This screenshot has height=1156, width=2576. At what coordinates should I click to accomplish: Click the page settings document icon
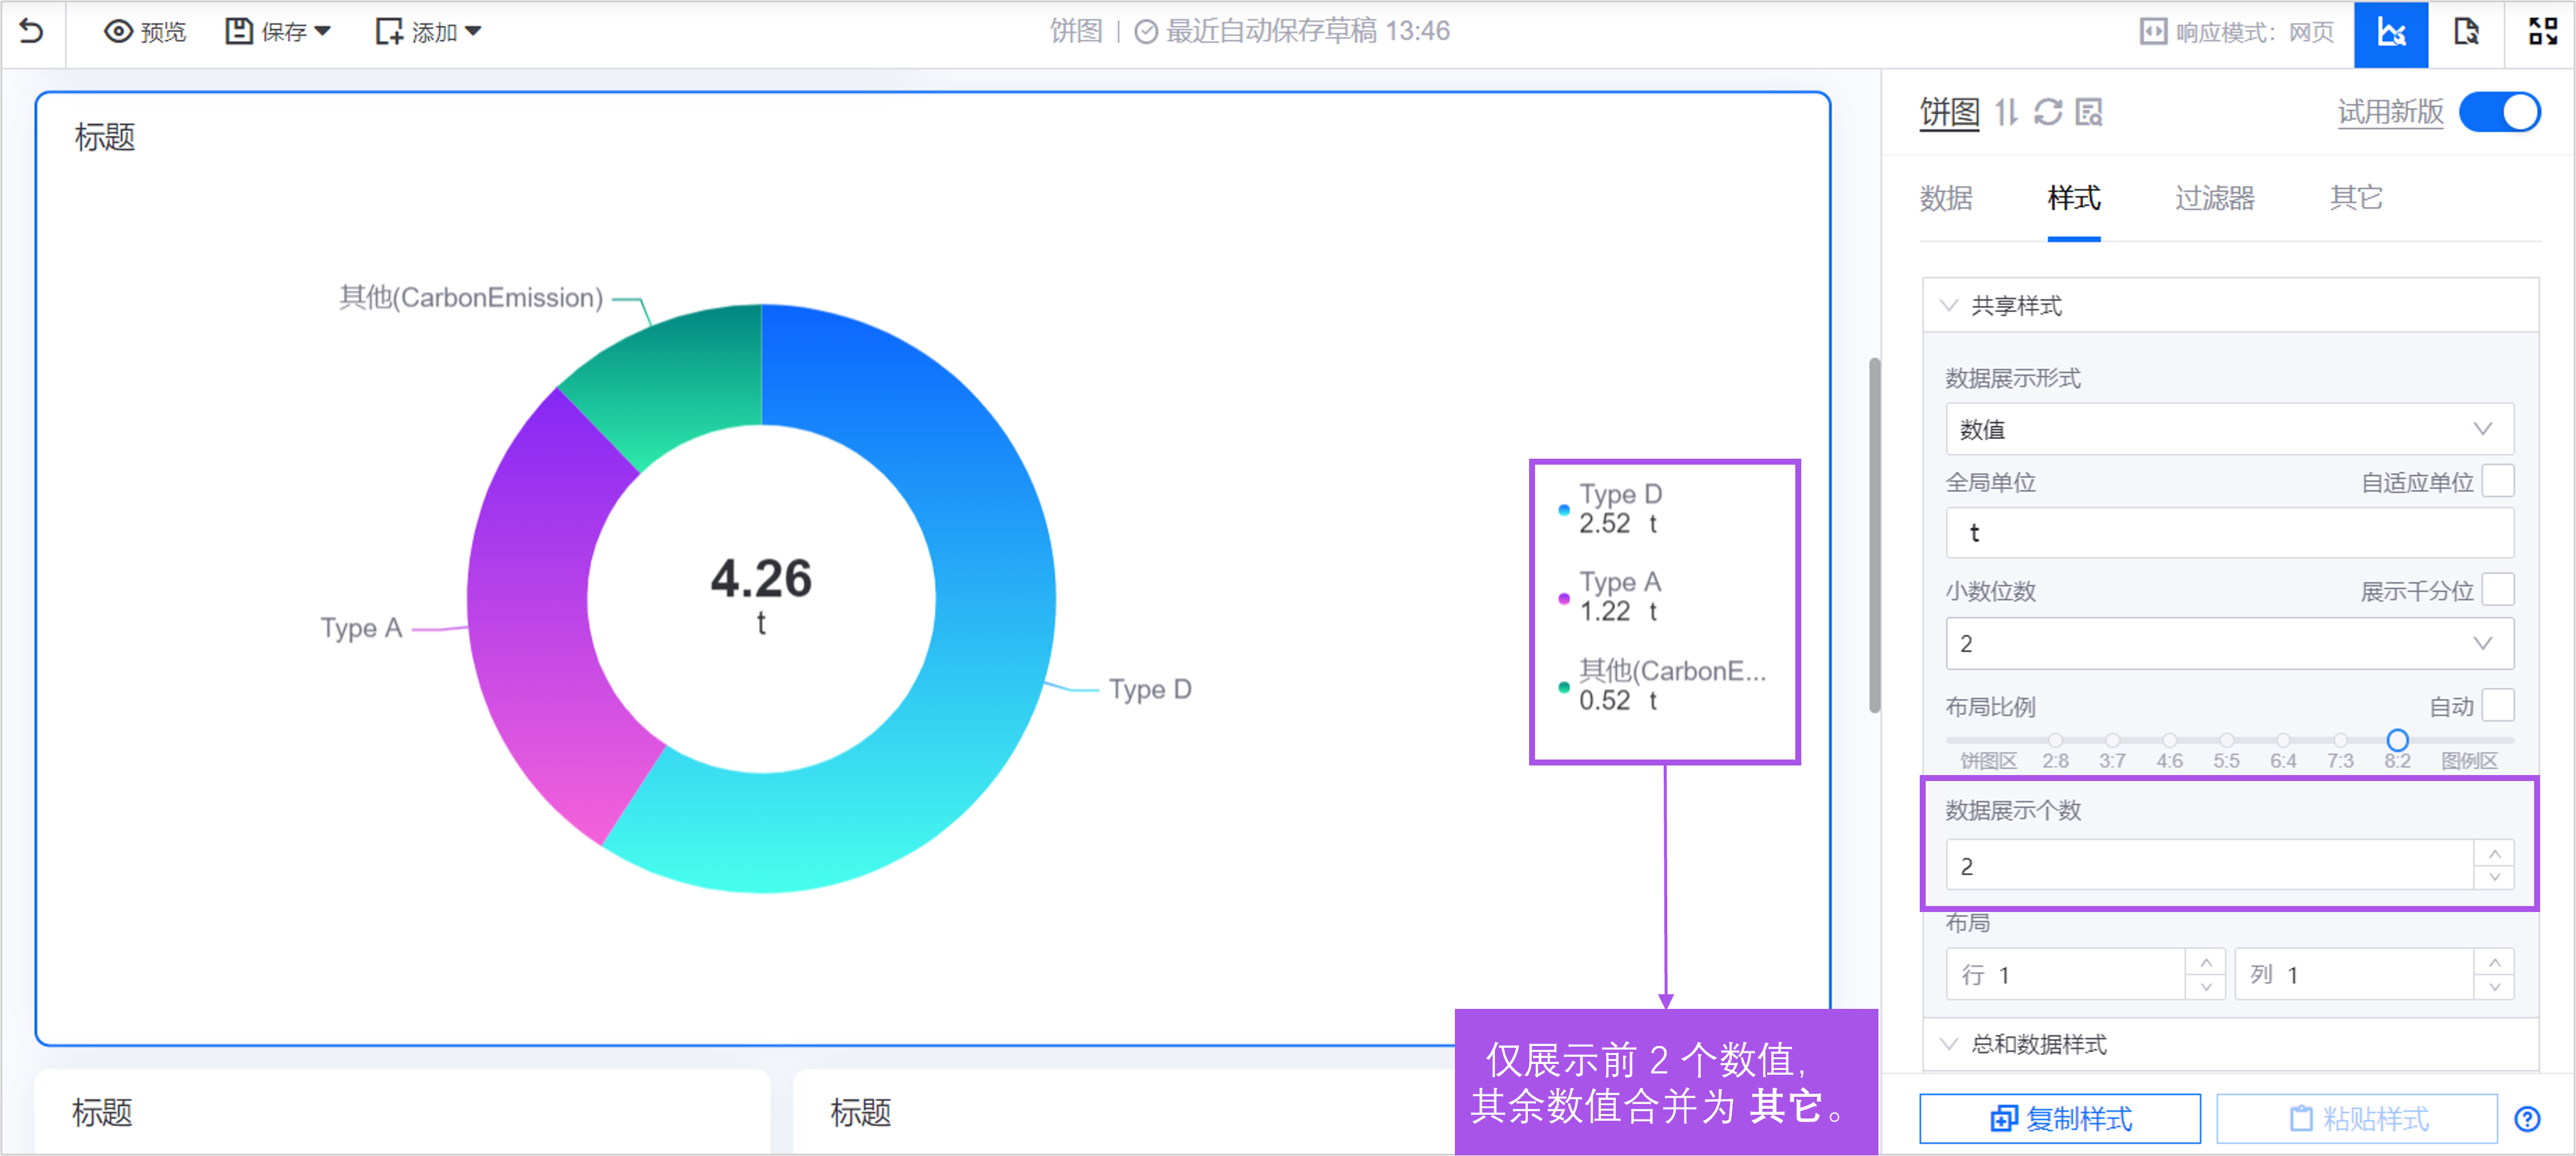[2466, 32]
